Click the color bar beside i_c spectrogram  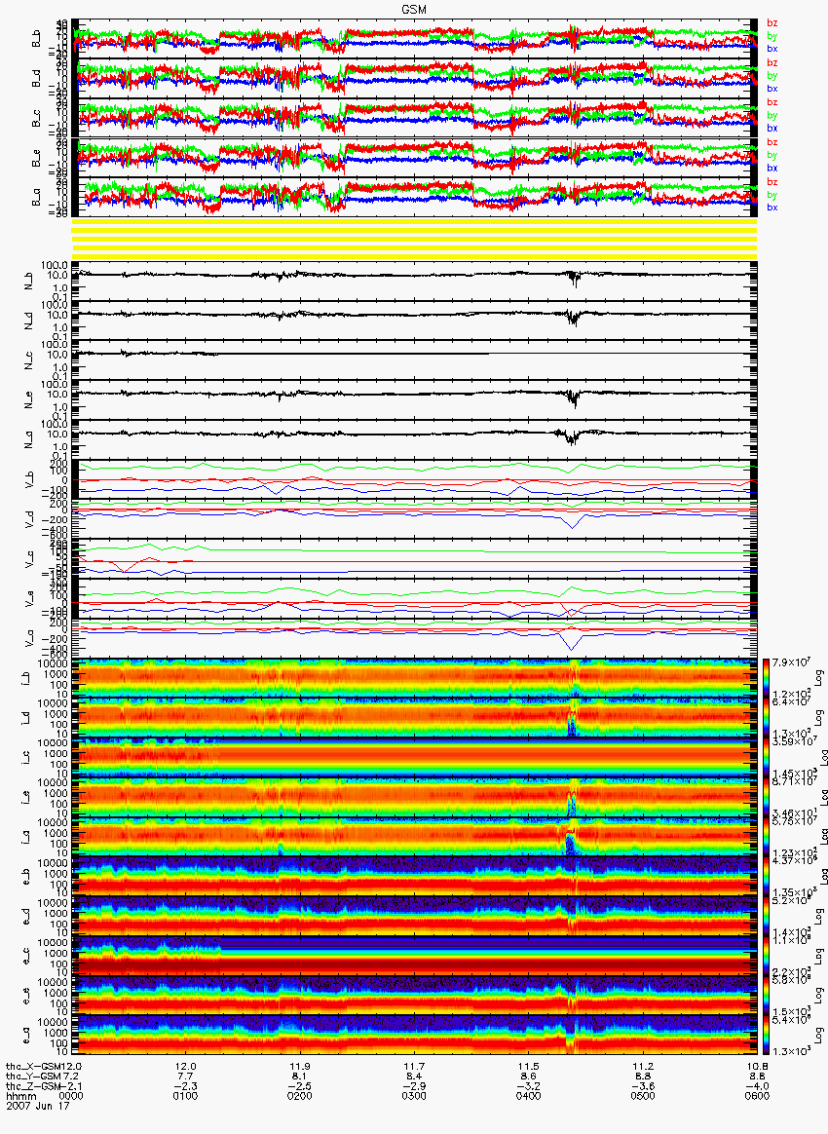tap(768, 758)
